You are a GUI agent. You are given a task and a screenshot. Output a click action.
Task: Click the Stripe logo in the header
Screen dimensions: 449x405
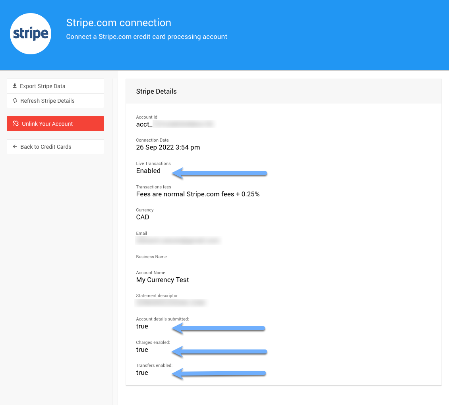coord(31,34)
